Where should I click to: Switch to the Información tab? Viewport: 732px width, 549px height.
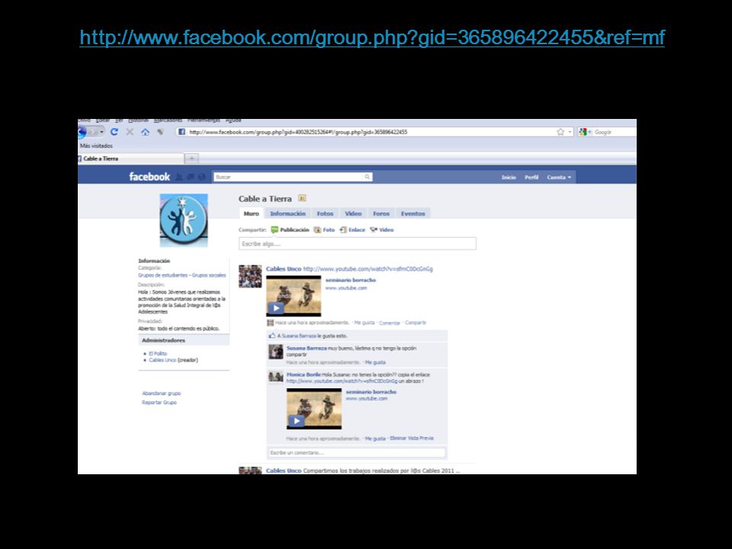tap(287, 213)
